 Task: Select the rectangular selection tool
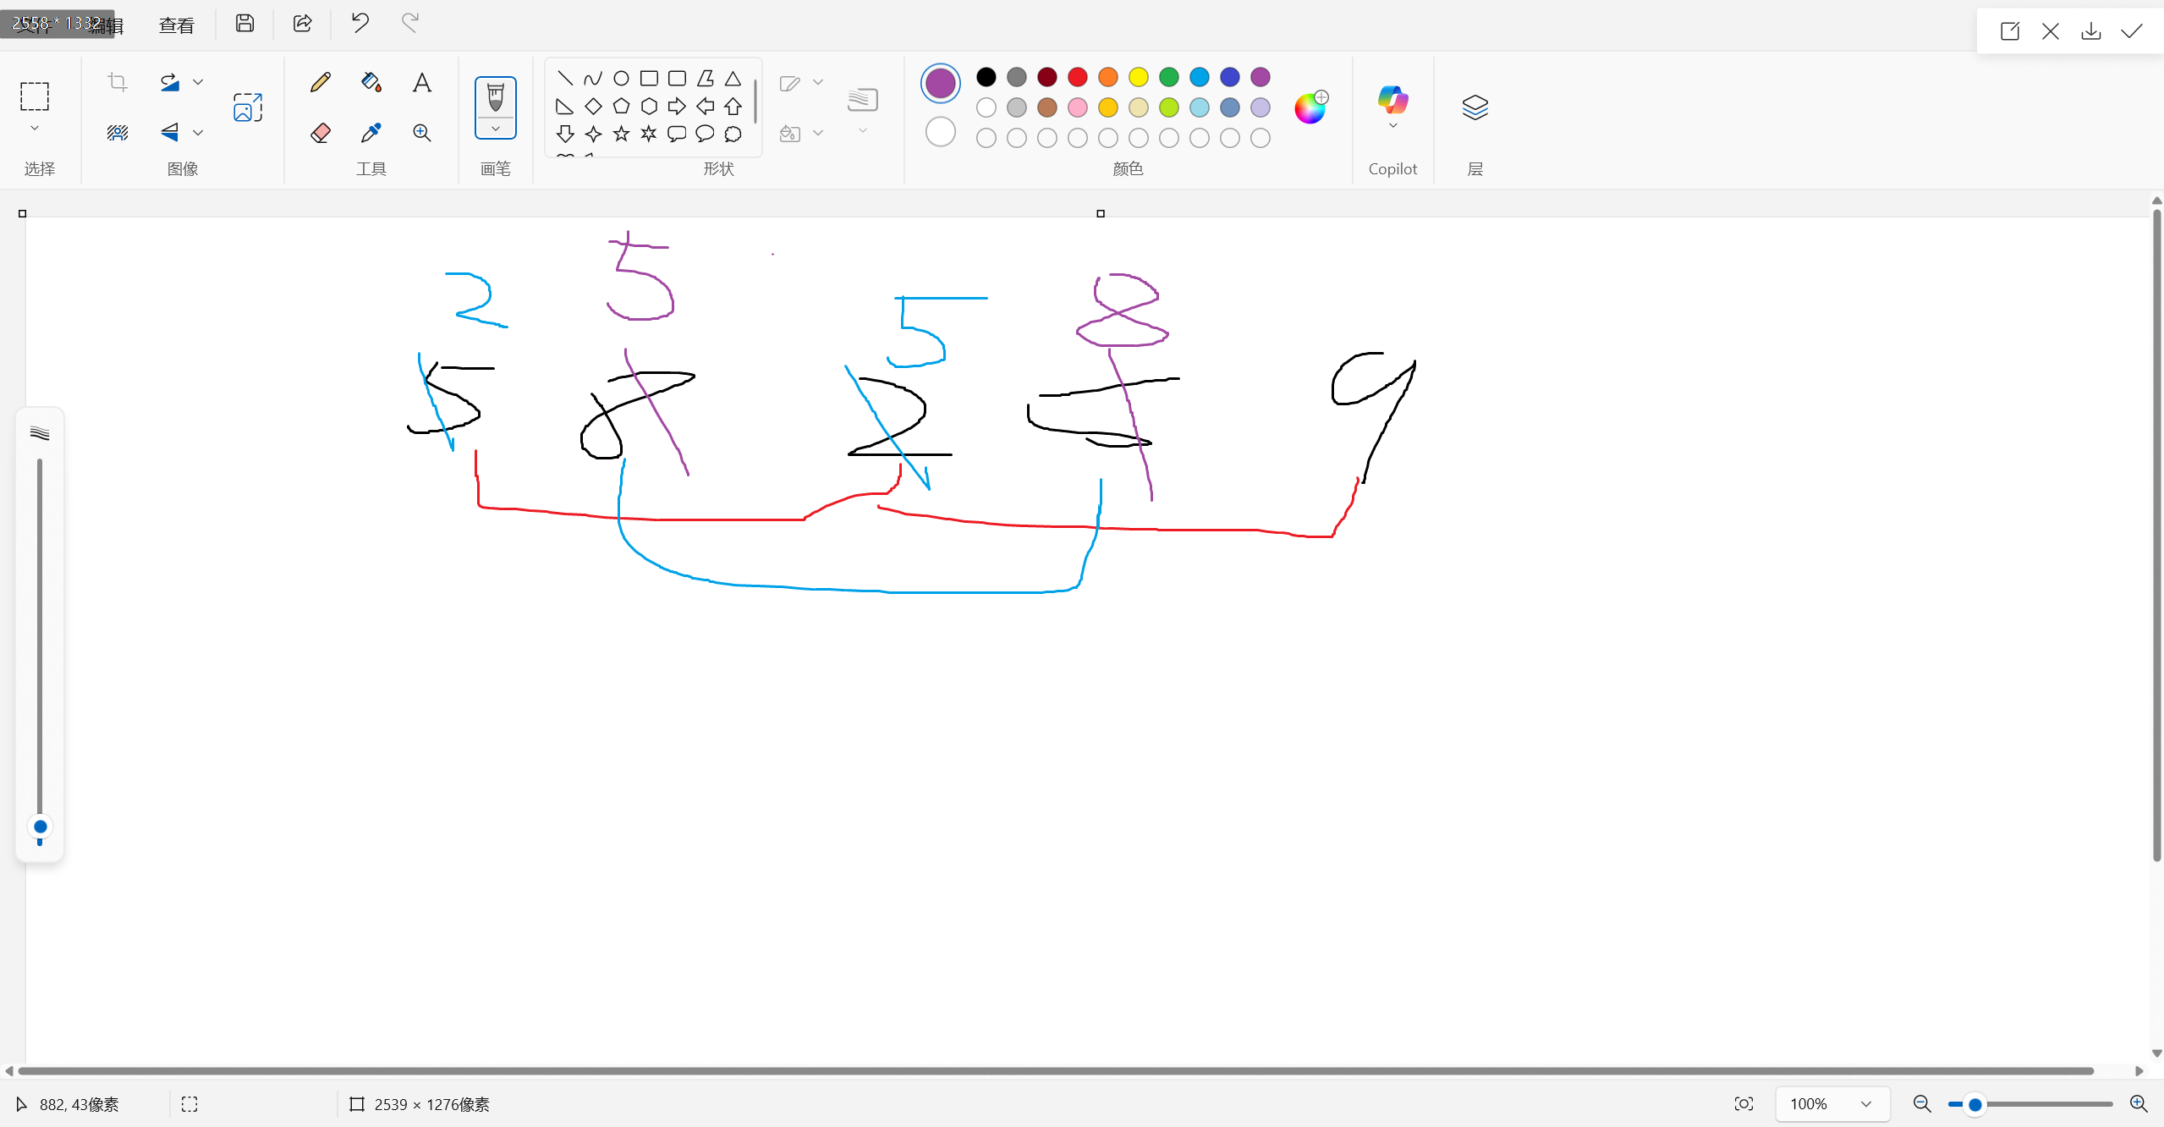click(x=35, y=96)
